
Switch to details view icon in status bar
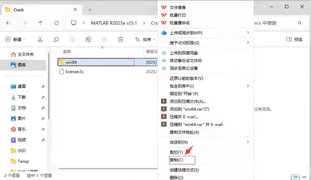[295, 177]
